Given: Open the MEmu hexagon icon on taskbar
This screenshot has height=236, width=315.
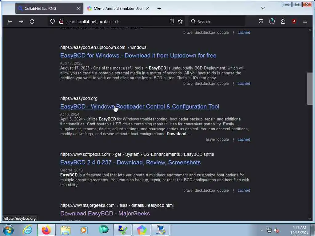Looking at the screenshot, I should (142, 230).
